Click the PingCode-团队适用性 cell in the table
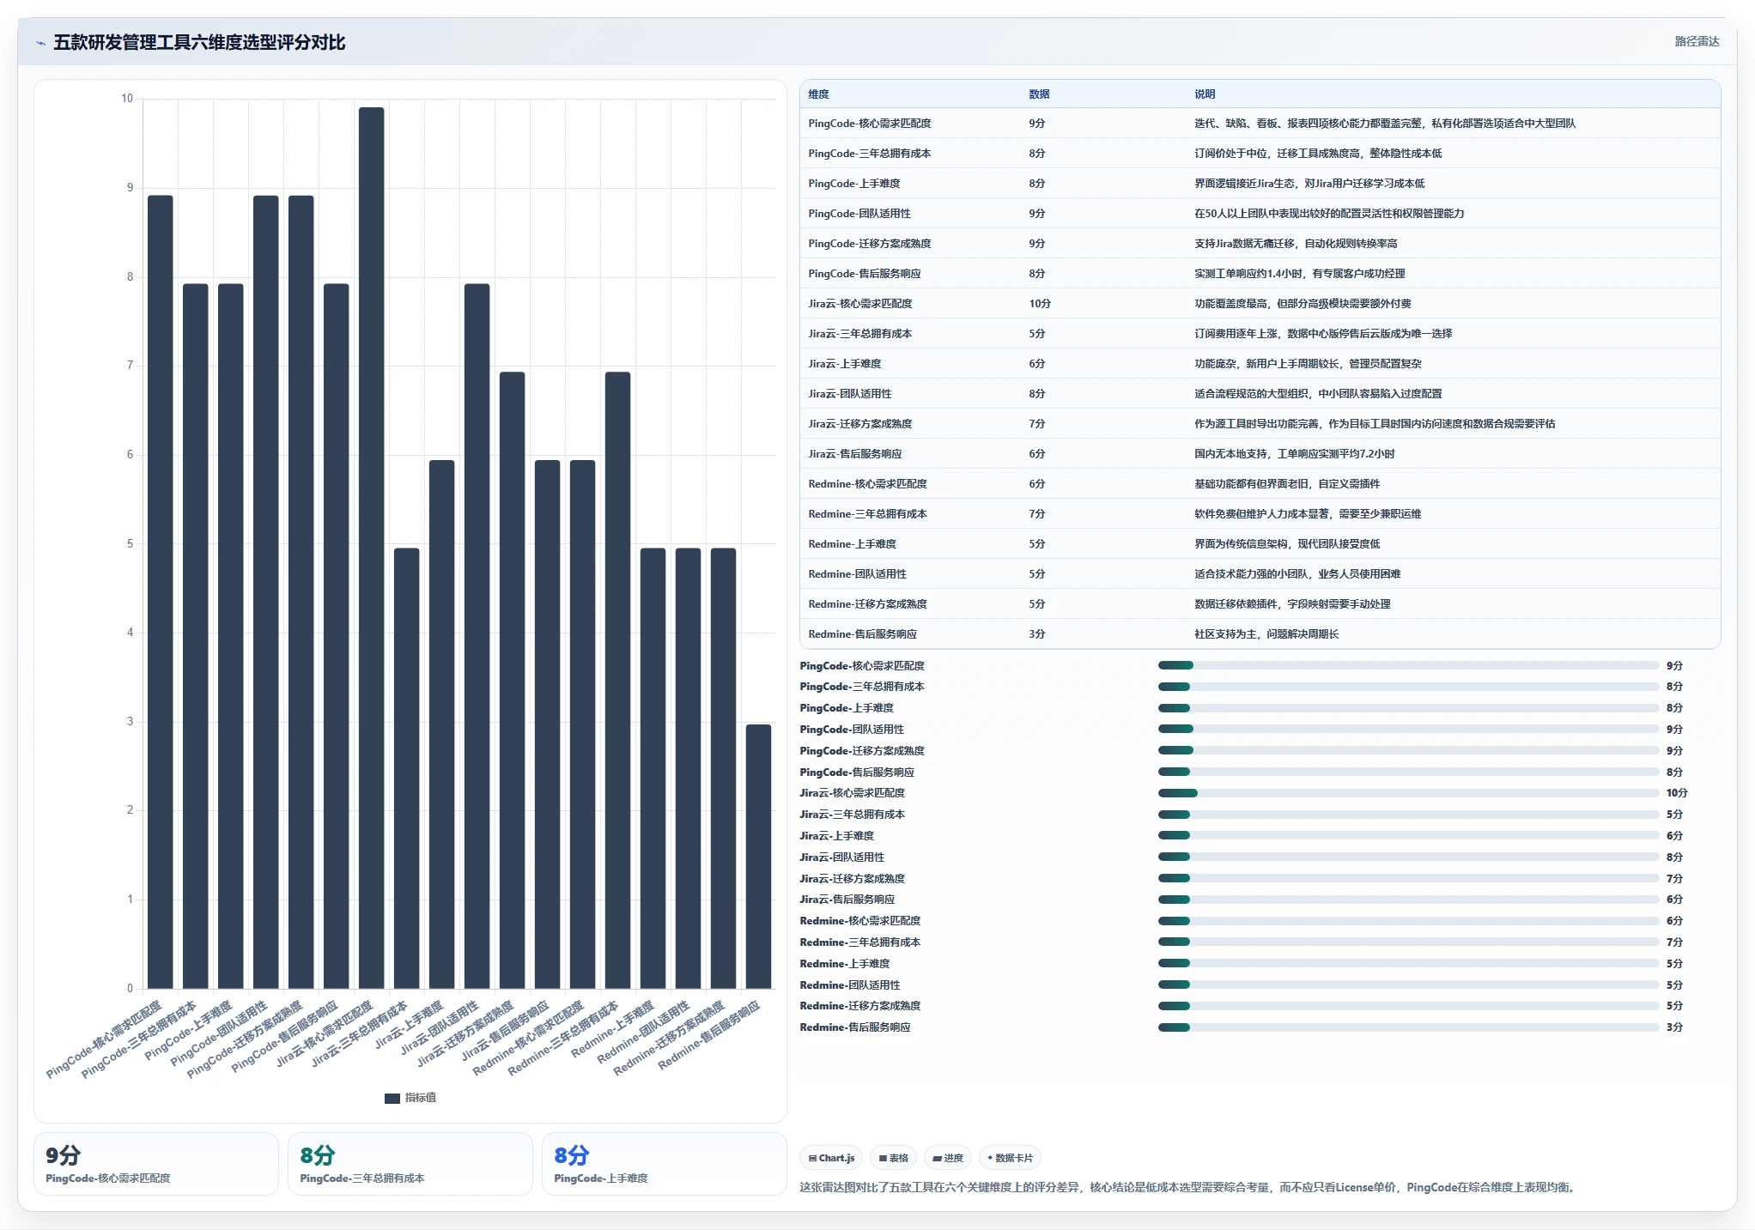Viewport: 1755px width, 1230px height. (x=859, y=214)
